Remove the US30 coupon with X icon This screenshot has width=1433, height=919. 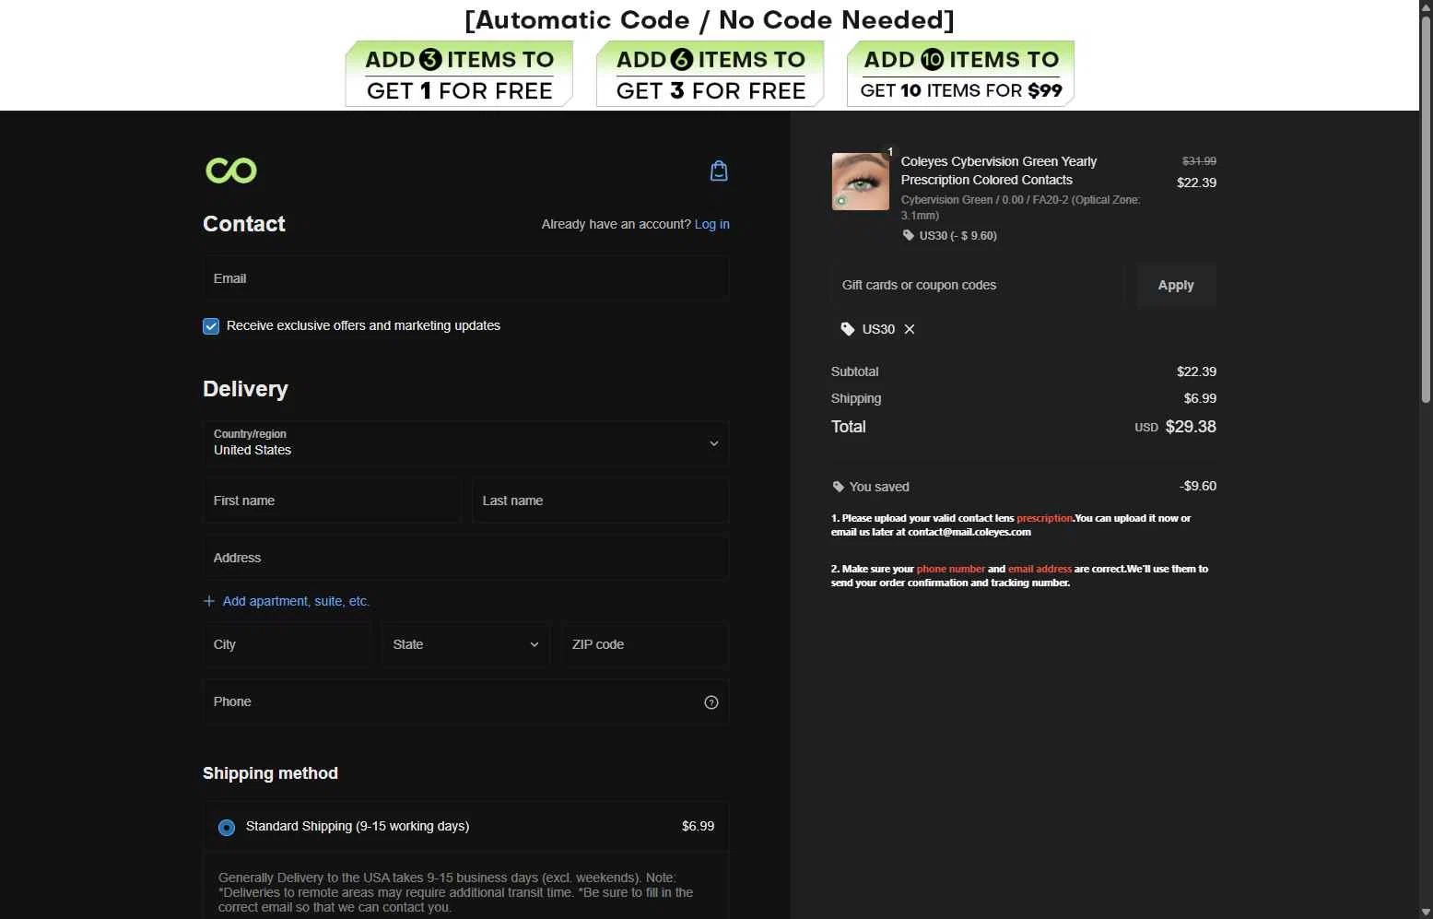pyautogui.click(x=910, y=329)
